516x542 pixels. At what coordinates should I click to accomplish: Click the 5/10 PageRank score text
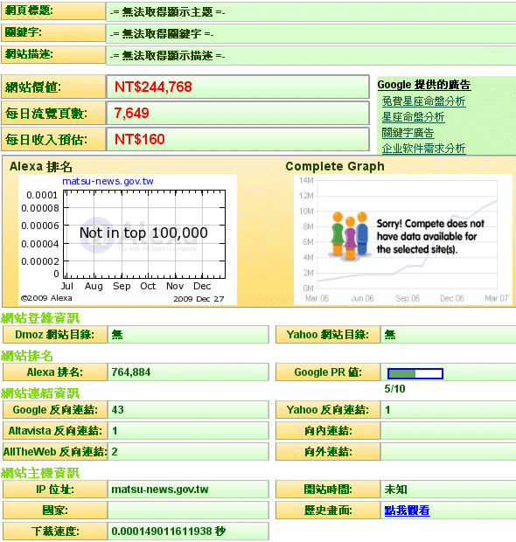tap(395, 389)
